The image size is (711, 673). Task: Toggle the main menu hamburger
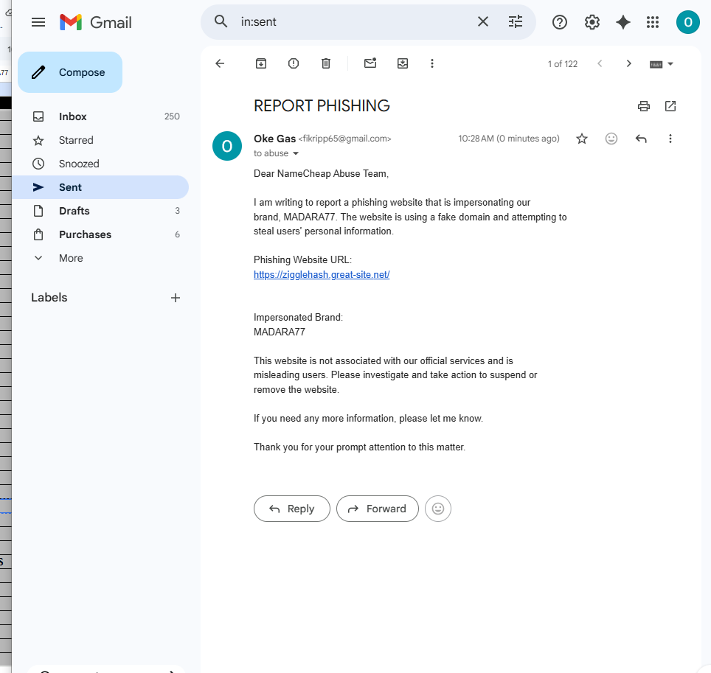38,22
